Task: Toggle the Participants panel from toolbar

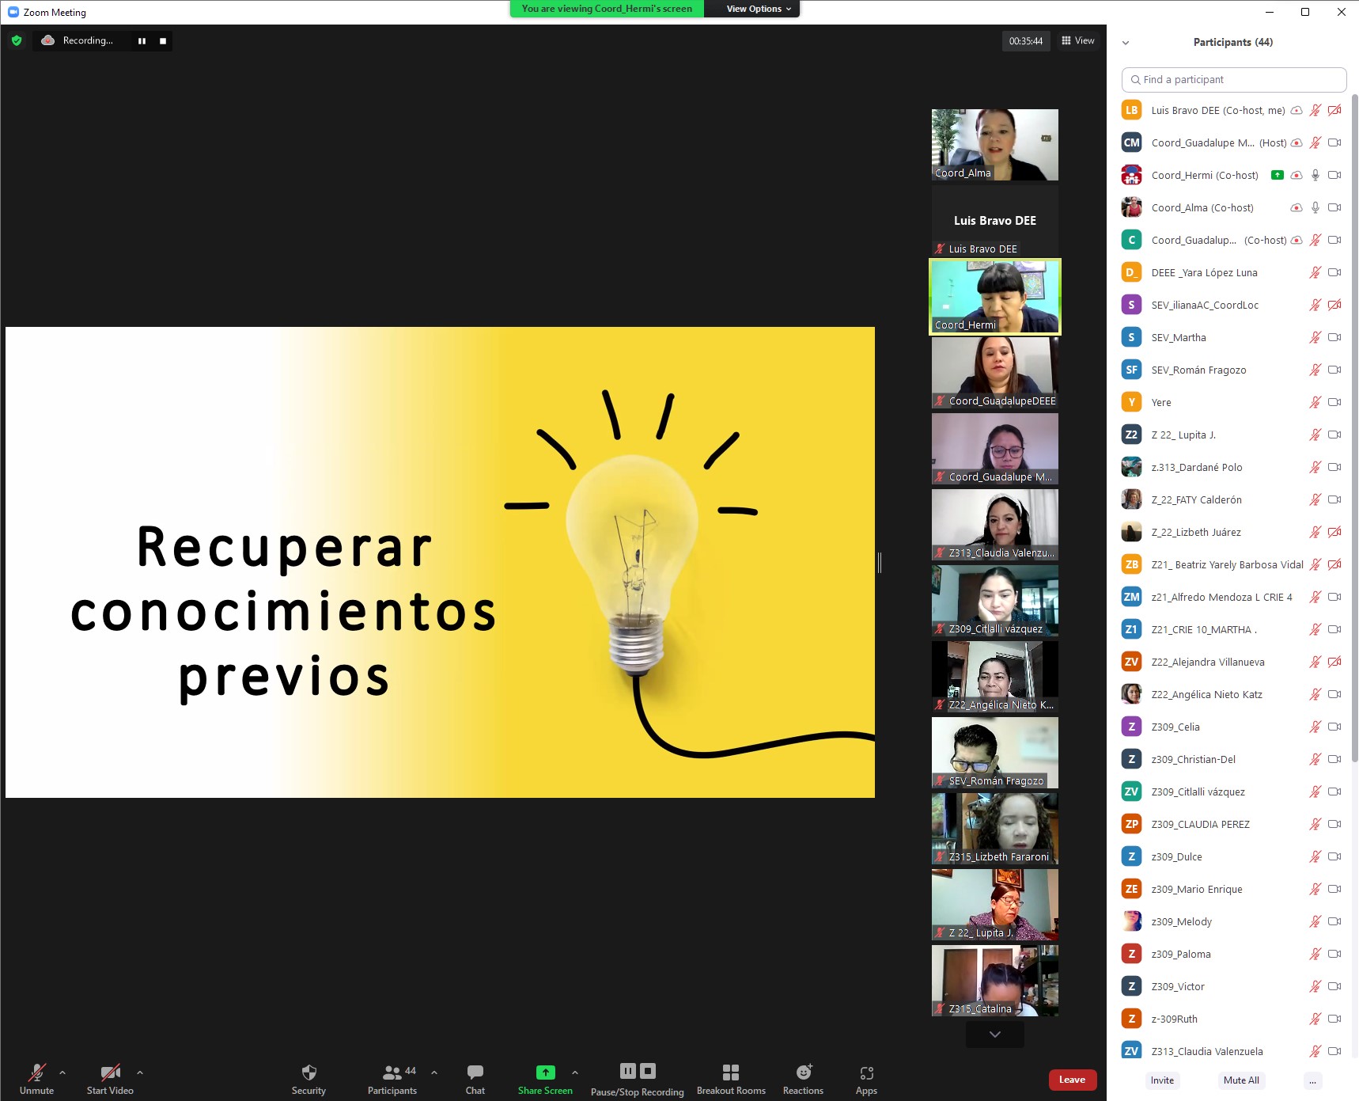Action: click(x=392, y=1080)
